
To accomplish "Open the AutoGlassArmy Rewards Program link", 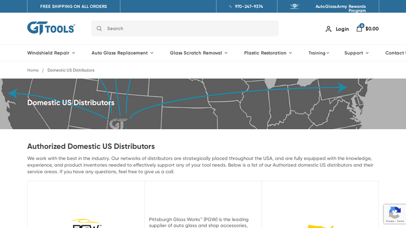I will pos(341,8).
